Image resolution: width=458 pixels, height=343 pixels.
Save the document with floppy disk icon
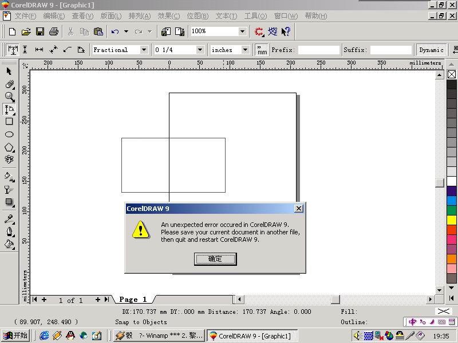tap(40, 31)
